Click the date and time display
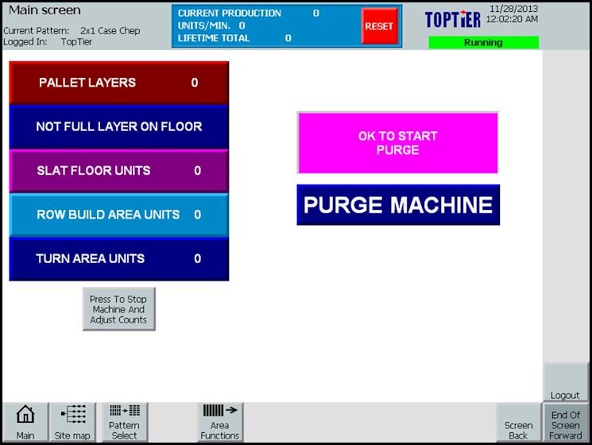 click(x=513, y=14)
